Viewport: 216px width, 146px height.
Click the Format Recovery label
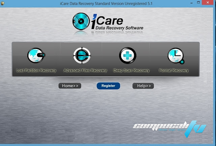(174, 70)
